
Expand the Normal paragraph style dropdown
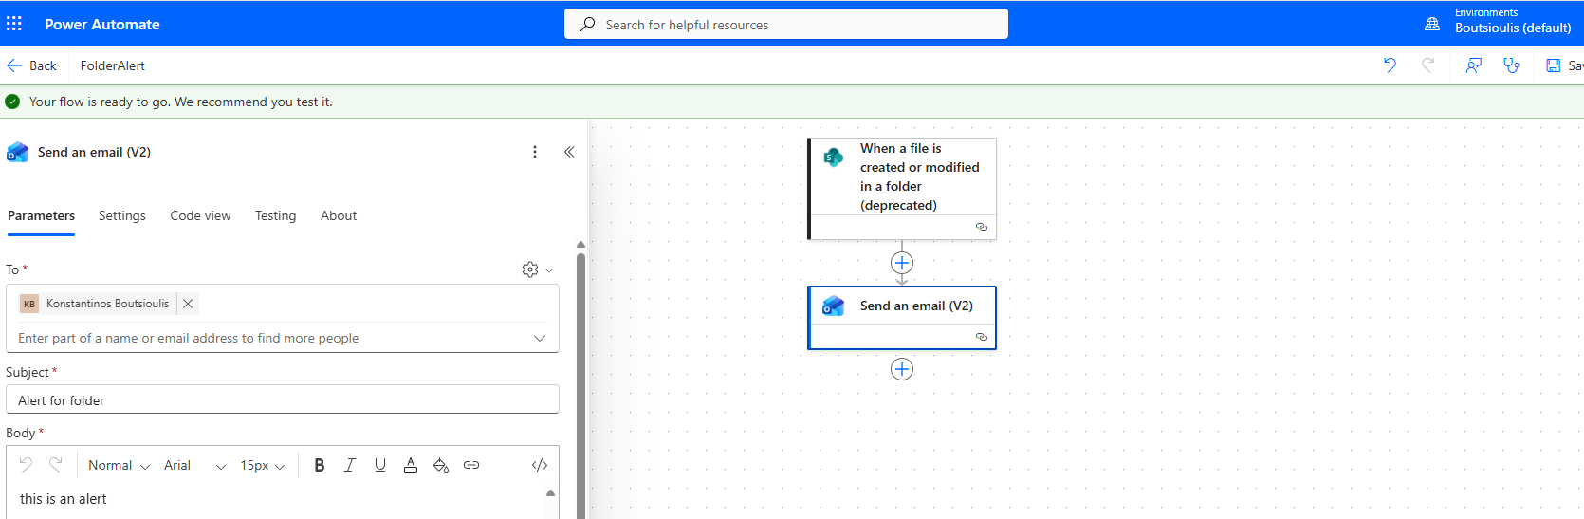coord(119,465)
